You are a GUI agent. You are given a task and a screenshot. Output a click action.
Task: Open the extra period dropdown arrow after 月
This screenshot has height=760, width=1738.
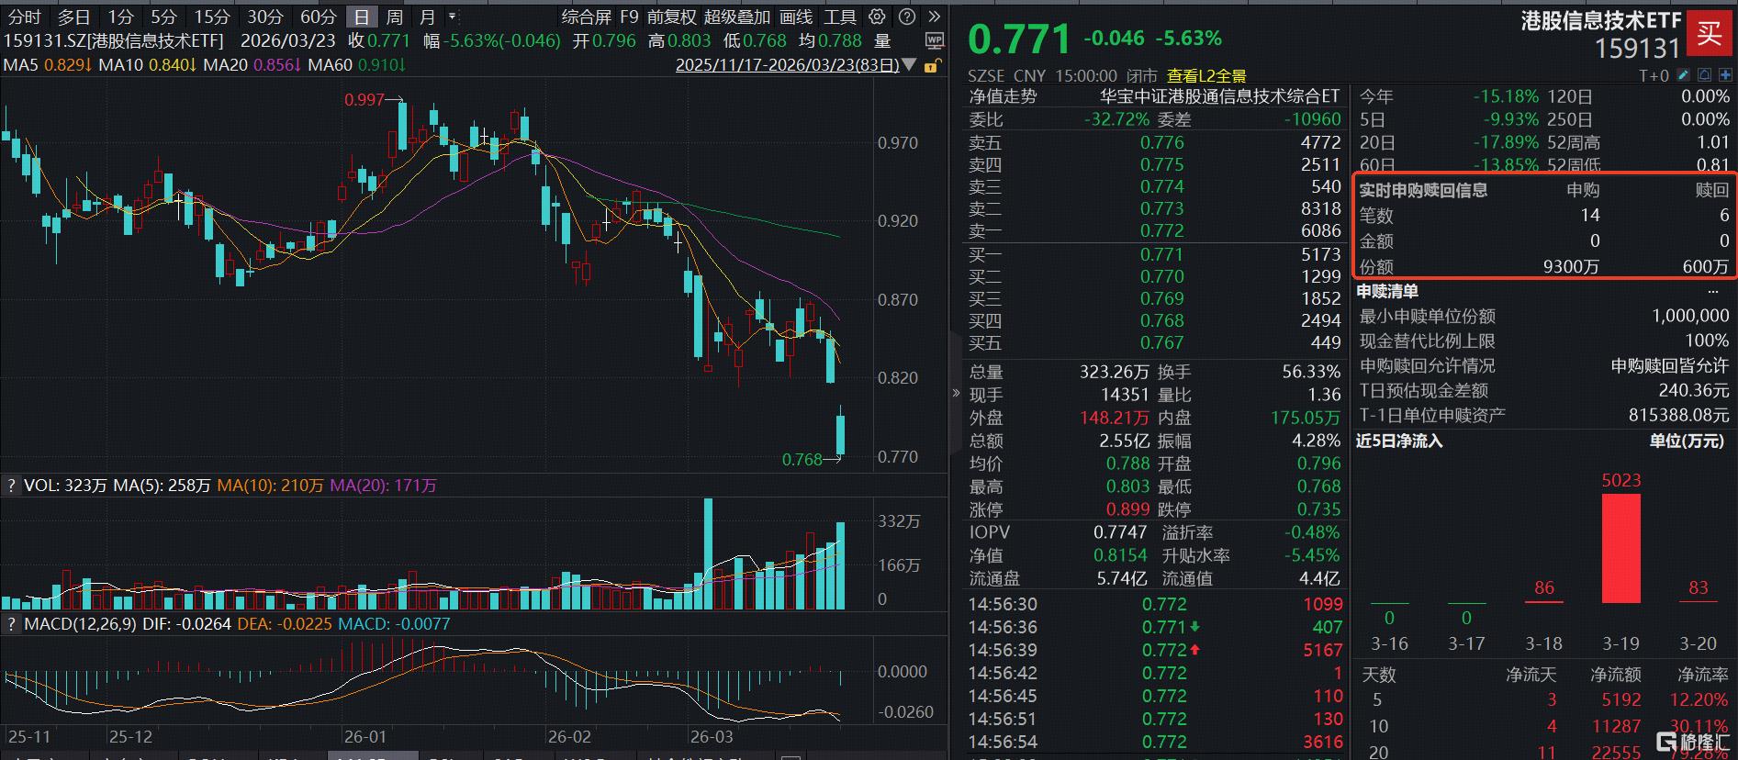(452, 17)
